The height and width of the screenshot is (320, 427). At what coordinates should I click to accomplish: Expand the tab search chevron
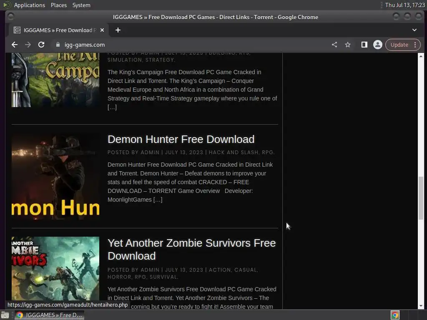coord(414,30)
